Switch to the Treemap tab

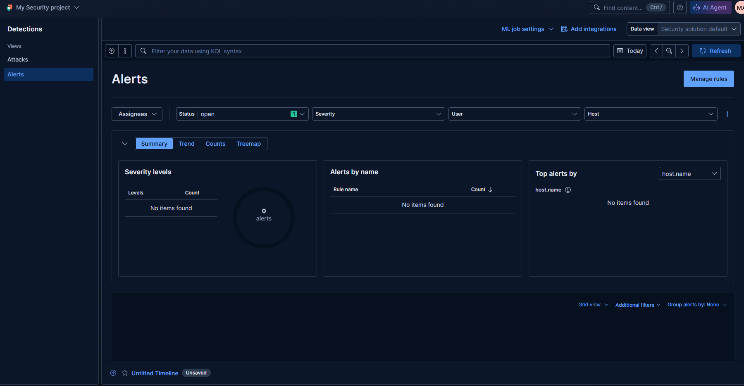pyautogui.click(x=249, y=144)
